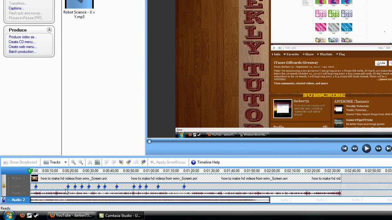Fast forward the preview playback
The image size is (392, 220).
[379, 148]
